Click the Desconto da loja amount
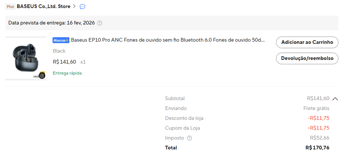This screenshot has height=160, width=345. tap(318, 118)
